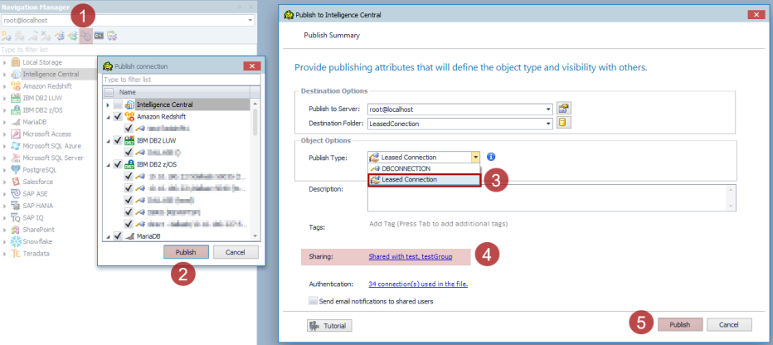The width and height of the screenshot is (773, 345).
Task: Expand MariaDB node in Navigation Manager
Action: (4, 122)
